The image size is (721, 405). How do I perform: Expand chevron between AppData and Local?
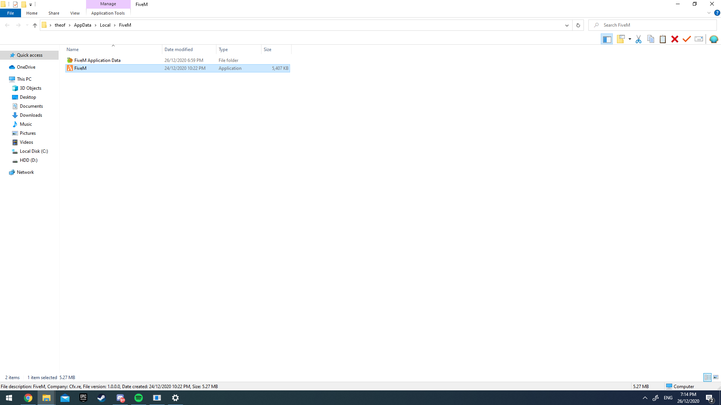click(x=95, y=25)
